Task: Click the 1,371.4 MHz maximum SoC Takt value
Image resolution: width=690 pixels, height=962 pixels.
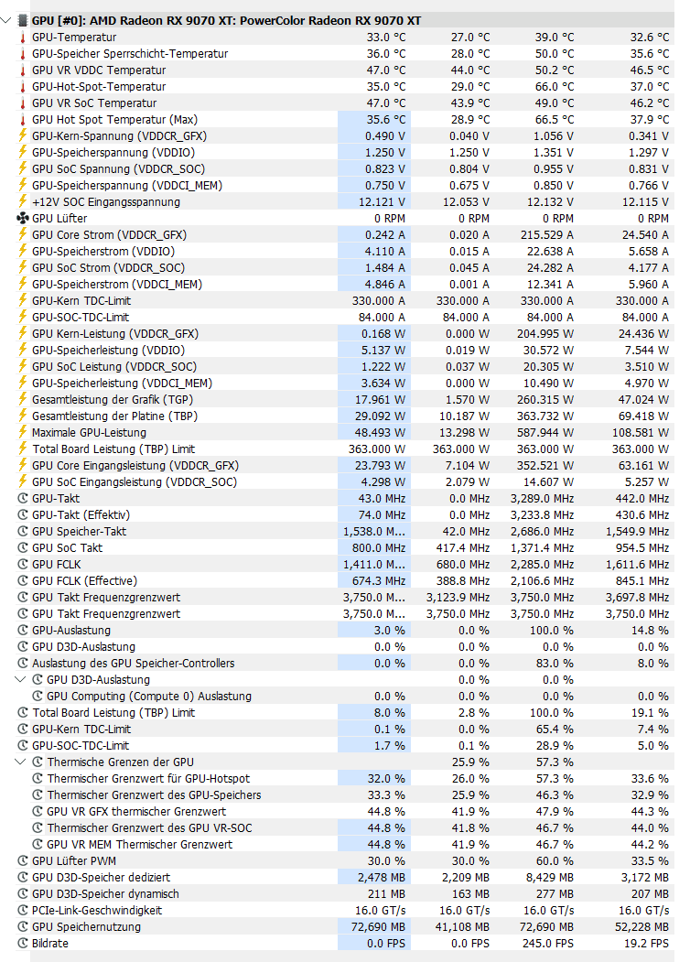Action: tap(542, 548)
